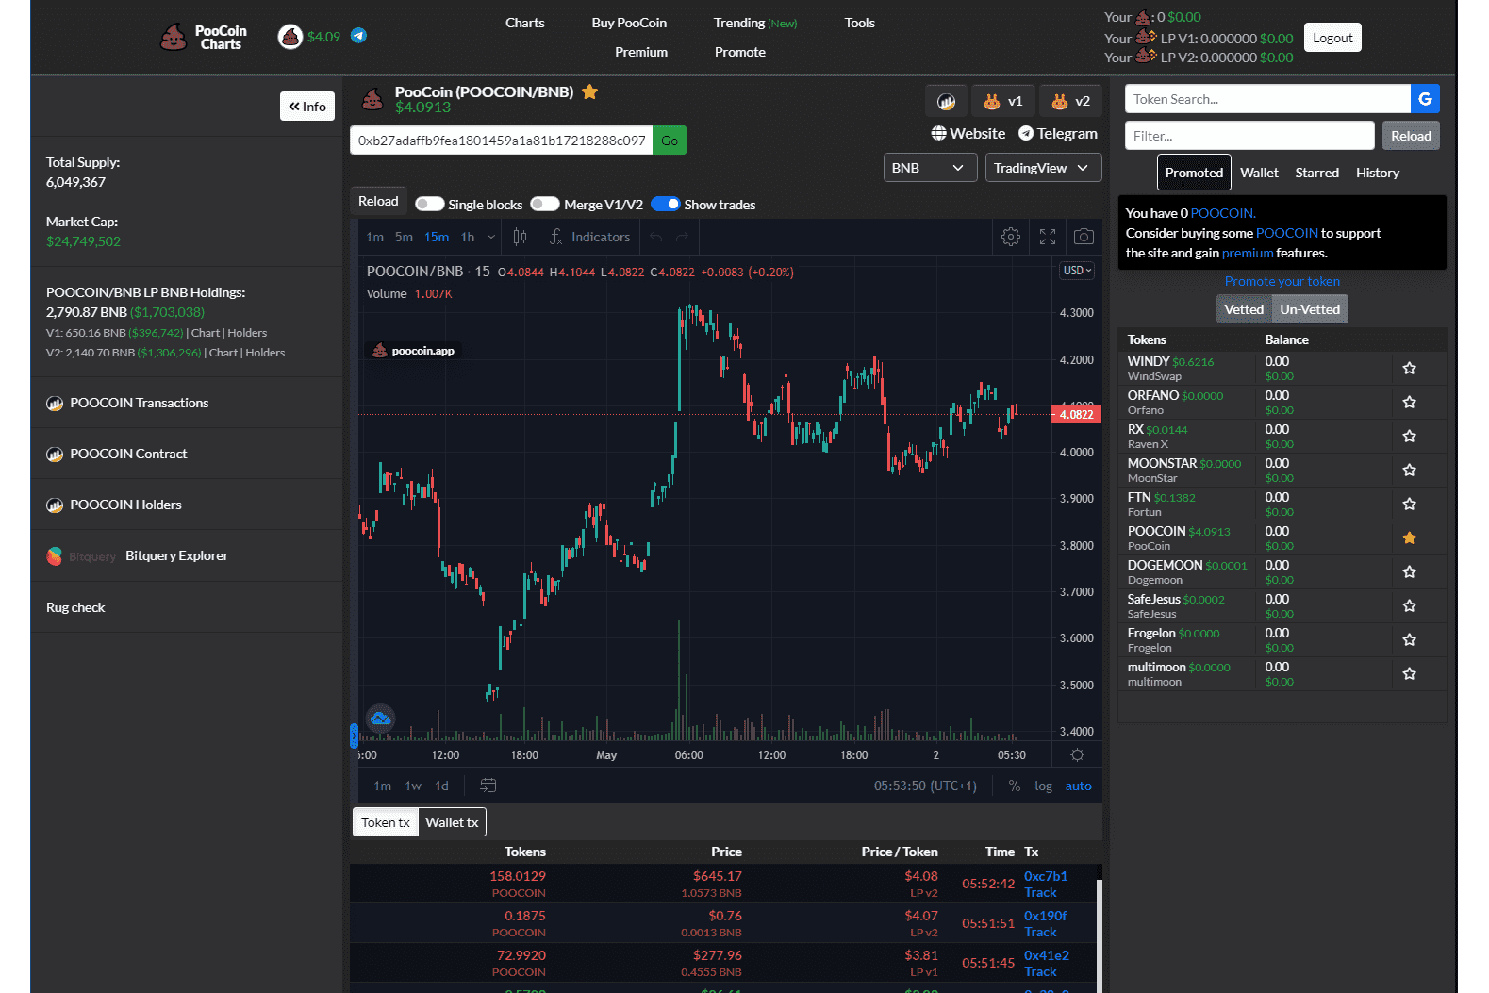Click the Telegram icon next to price

[x=358, y=36]
